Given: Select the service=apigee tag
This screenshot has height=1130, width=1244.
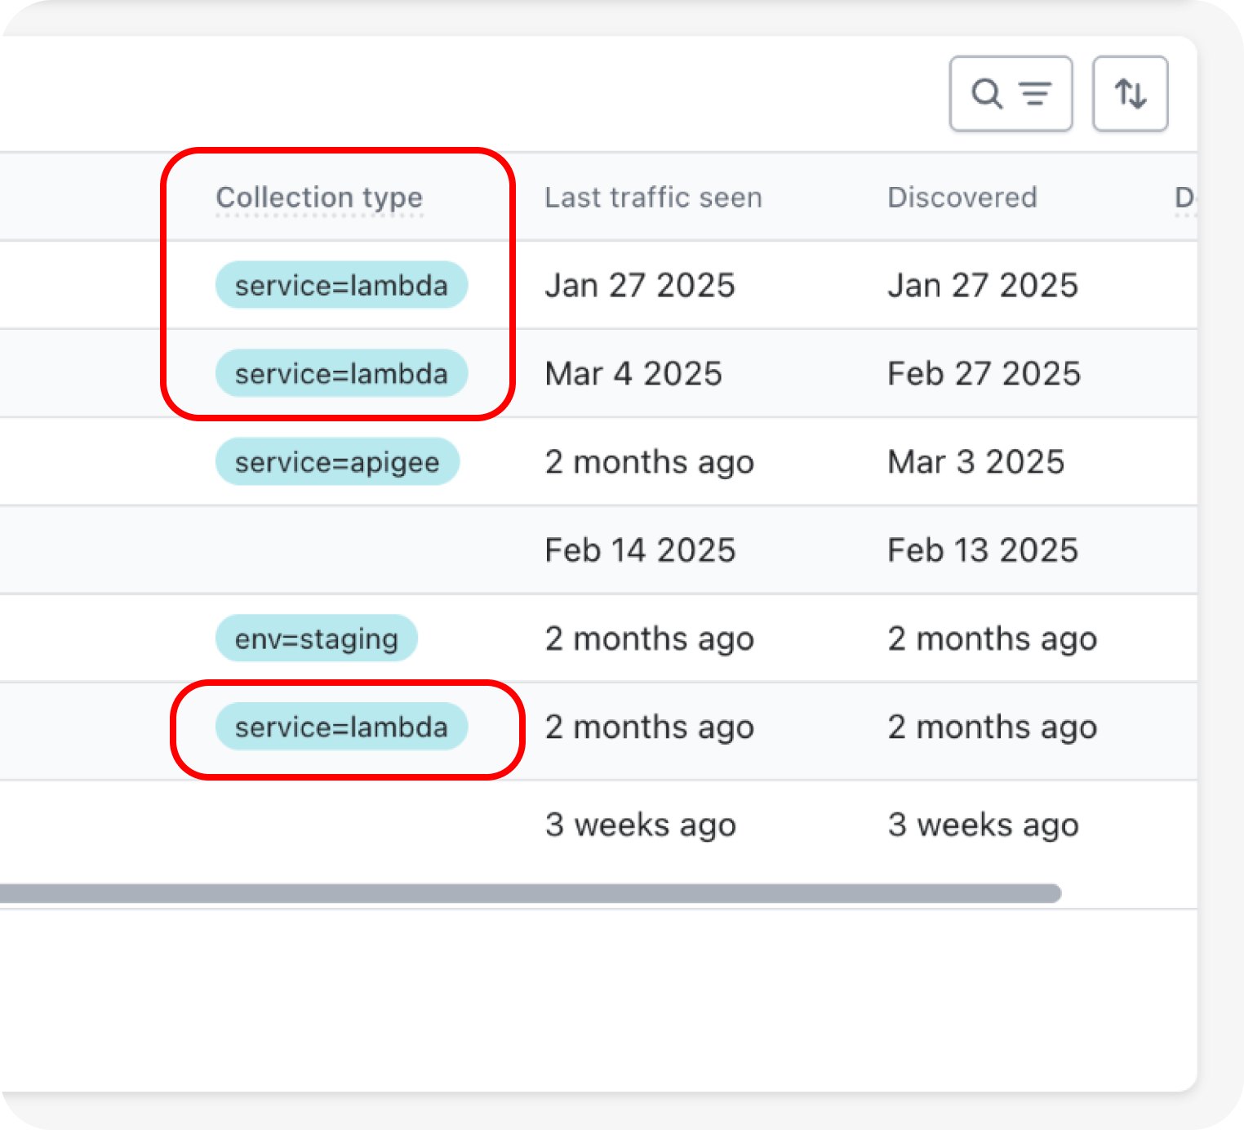Looking at the screenshot, I should (337, 462).
